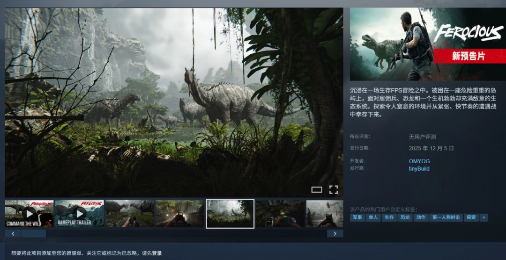Open developer OMYOG link
This screenshot has width=506, height=260.
(419, 161)
